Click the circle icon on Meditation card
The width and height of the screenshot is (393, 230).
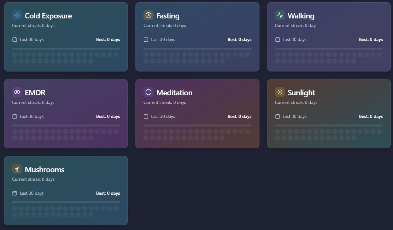pyautogui.click(x=148, y=92)
